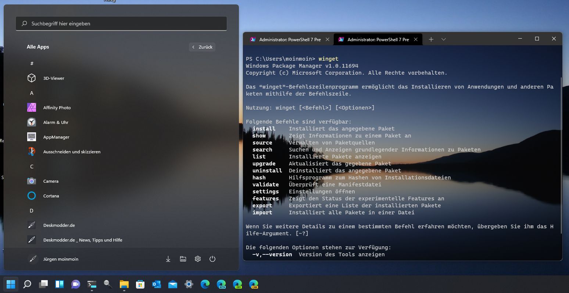Image resolution: width=569 pixels, height=293 pixels.
Task: Open Deskmodder.de _ News, Tipps und Hilfe
Action: (x=121, y=240)
